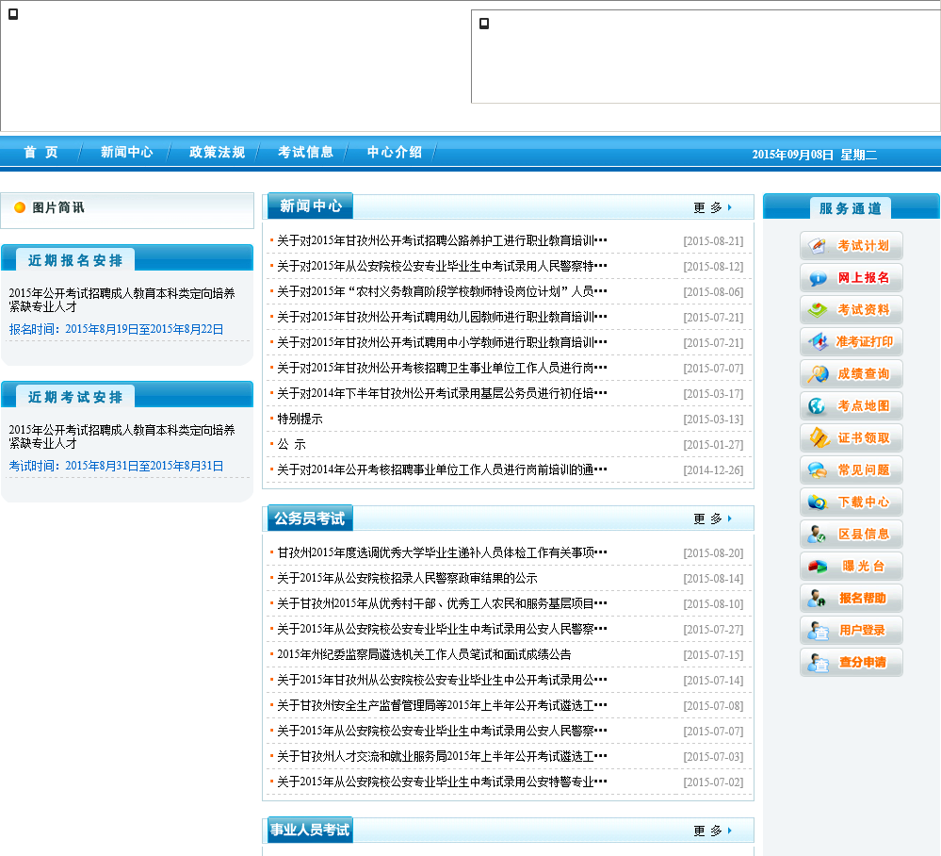Open 公安特警专业 notice dated 2015-07-02
Image resolution: width=941 pixels, height=856 pixels.
[x=442, y=782]
